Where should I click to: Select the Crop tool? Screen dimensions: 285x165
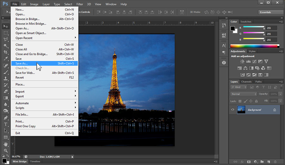(5, 52)
